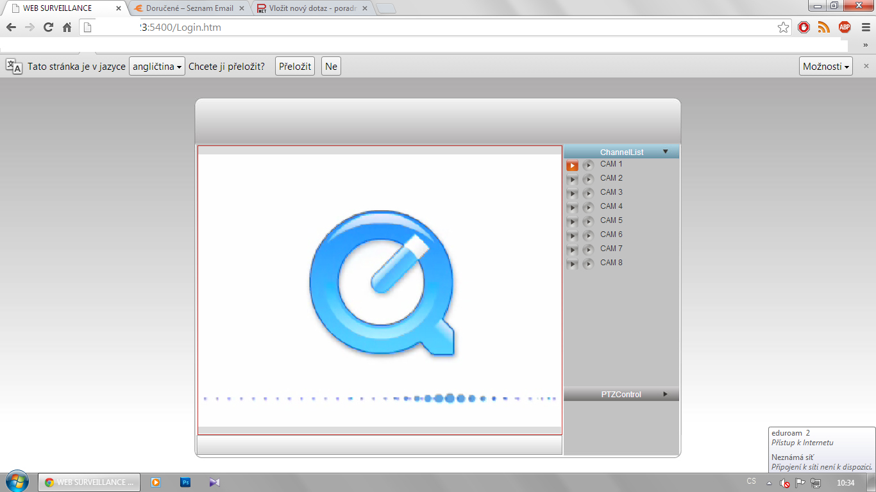
Task: Click the QuickTime video viewer area
Action: tap(380, 290)
